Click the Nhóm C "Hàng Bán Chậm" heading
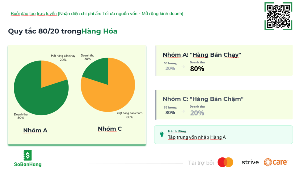 tap(203, 99)
